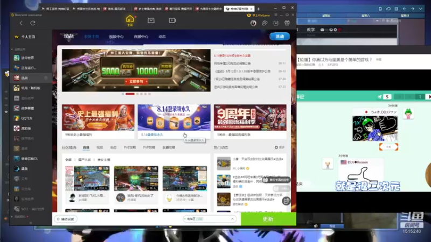Click the WeGame back arrow

[x=21, y=23]
